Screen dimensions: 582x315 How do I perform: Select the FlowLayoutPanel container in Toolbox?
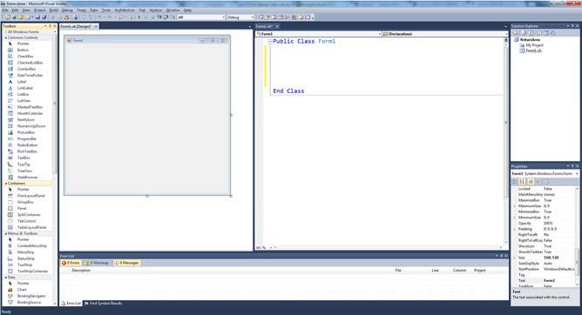point(30,196)
